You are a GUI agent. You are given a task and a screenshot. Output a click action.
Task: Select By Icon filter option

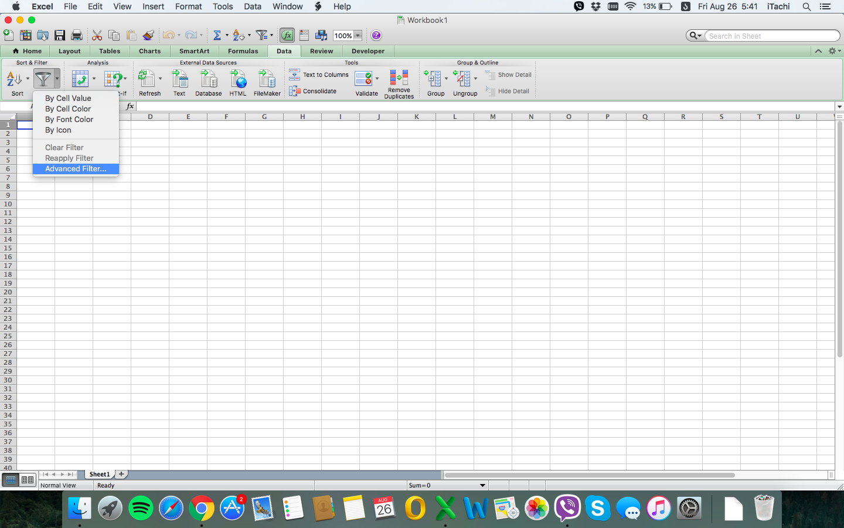[x=76, y=130]
